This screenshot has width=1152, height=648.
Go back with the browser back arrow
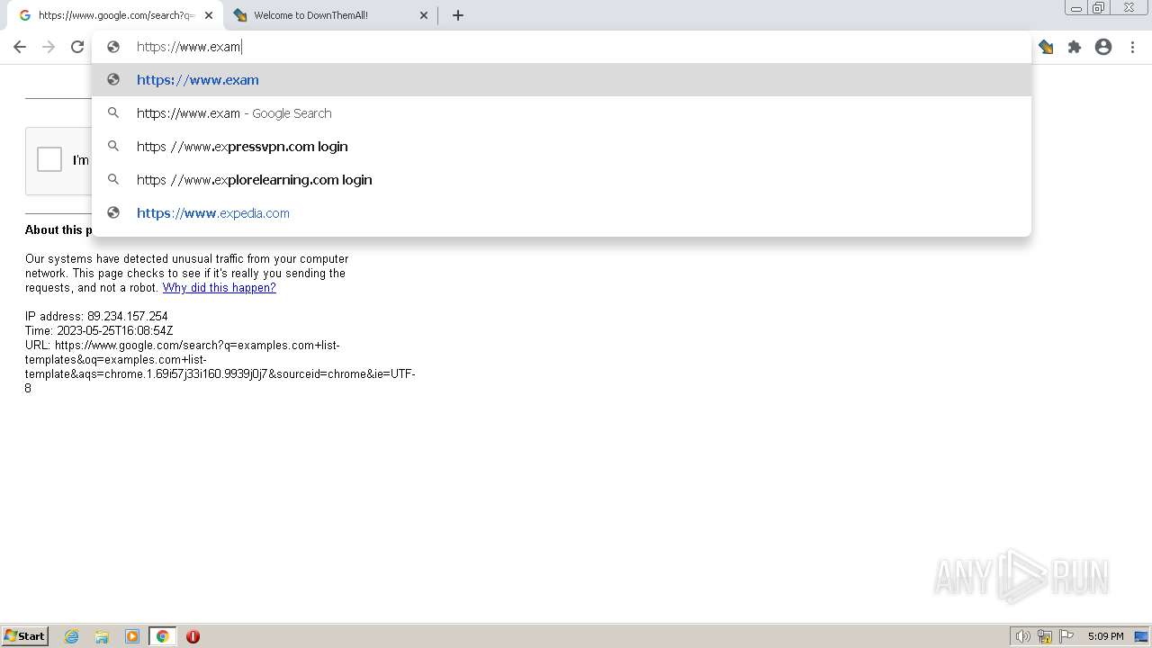point(20,47)
